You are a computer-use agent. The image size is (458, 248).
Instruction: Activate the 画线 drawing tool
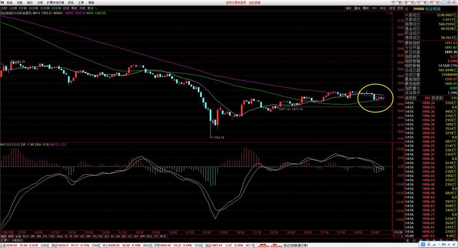coord(366,8)
